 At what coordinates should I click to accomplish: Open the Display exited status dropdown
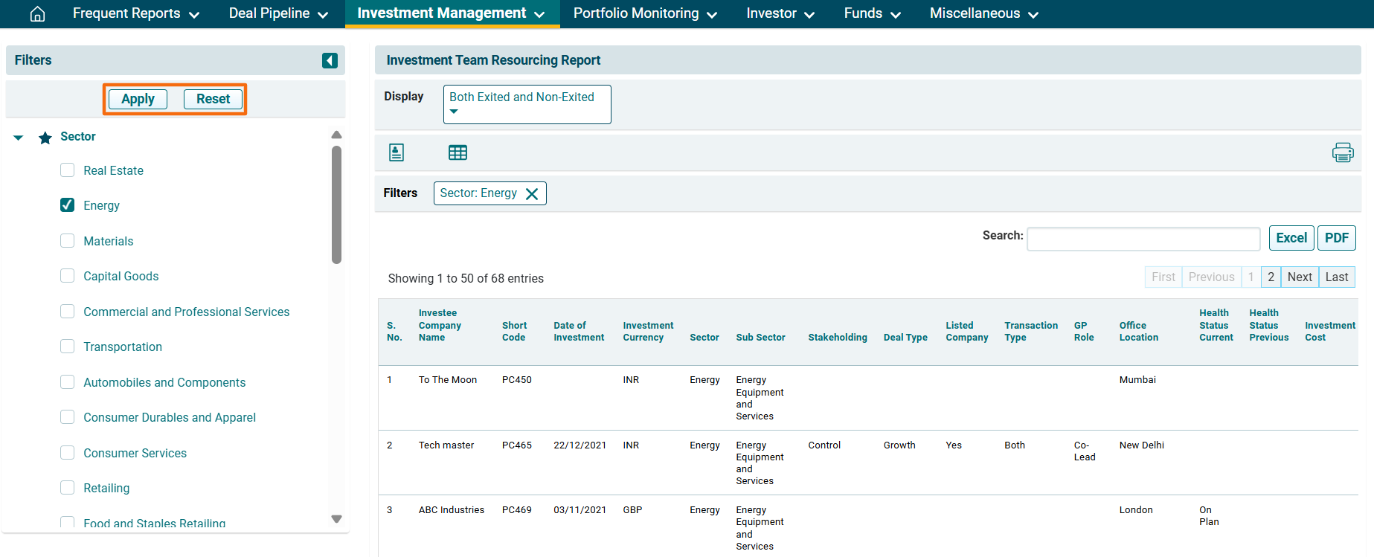(527, 104)
